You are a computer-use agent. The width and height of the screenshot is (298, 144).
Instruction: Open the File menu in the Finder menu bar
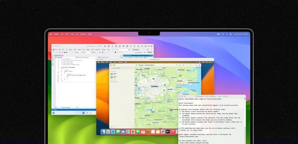62,34
